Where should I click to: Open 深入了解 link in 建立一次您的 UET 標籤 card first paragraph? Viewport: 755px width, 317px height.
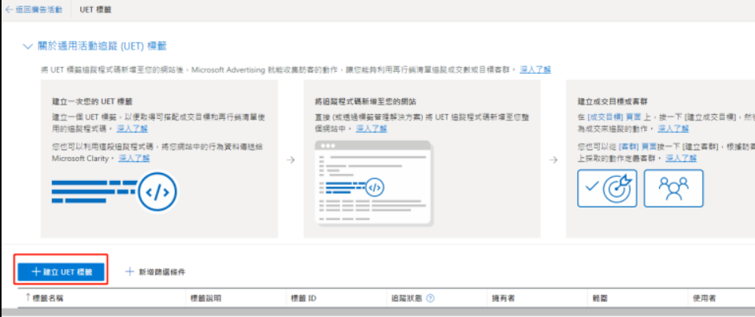tap(132, 128)
